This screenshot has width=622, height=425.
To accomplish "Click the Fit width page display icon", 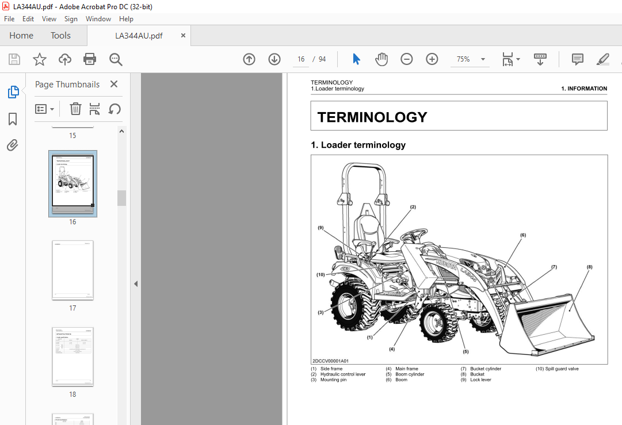I will click(x=507, y=59).
